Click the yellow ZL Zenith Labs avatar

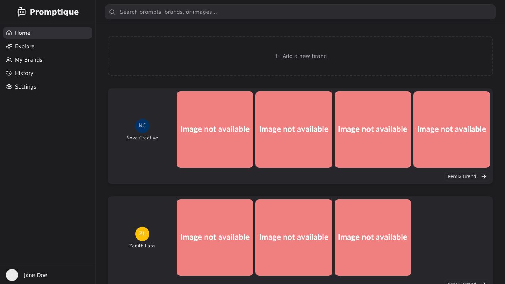(142, 234)
